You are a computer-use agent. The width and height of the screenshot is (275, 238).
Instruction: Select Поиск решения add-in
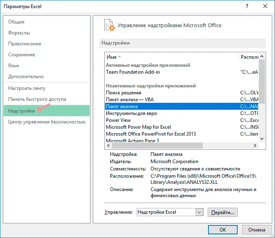(182, 93)
